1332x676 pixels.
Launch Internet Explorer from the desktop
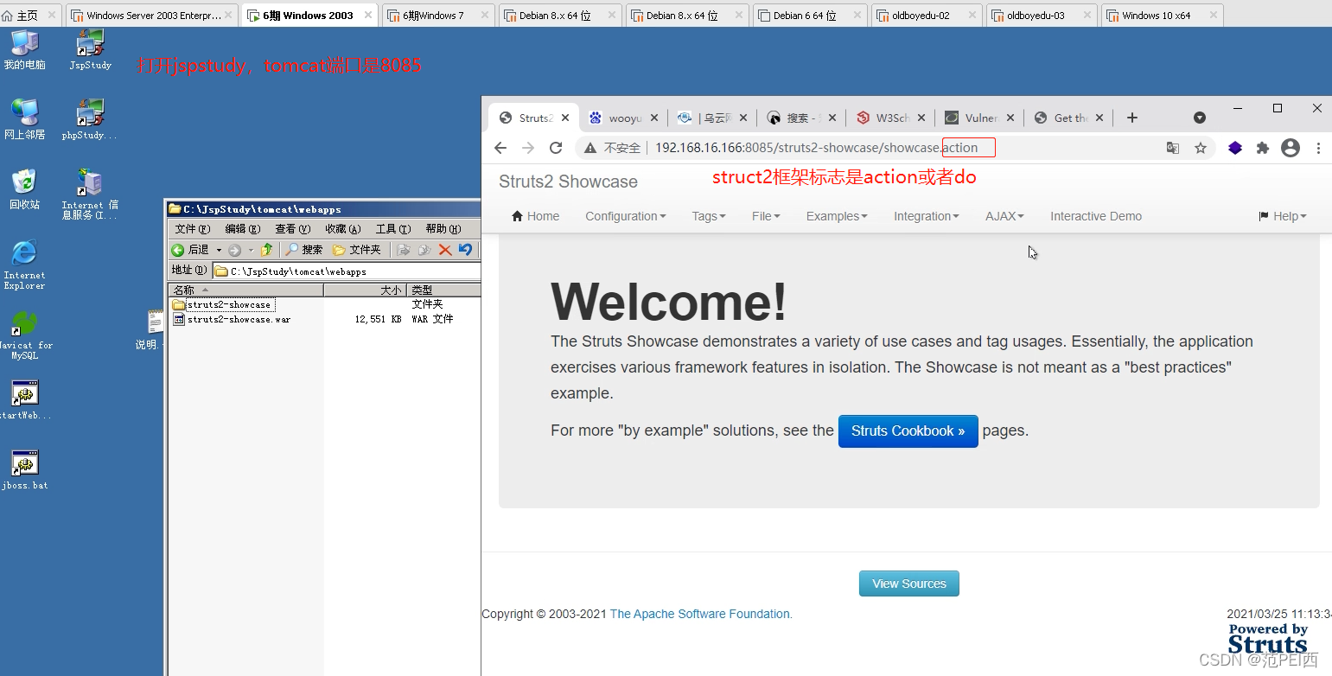[24, 265]
